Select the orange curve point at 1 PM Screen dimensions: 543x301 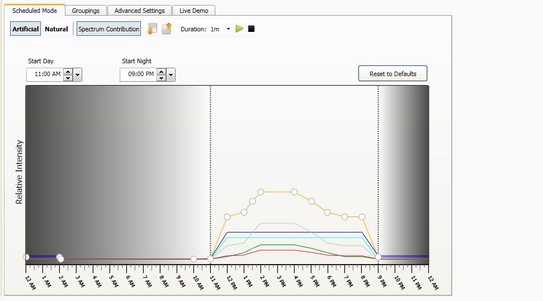244,212
